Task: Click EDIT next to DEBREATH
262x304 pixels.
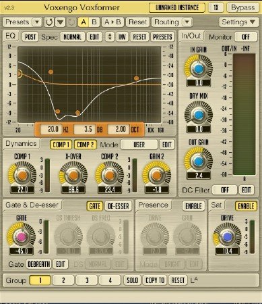Action: click(x=61, y=264)
